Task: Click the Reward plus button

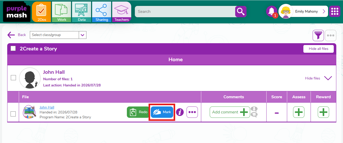Action: (x=323, y=112)
